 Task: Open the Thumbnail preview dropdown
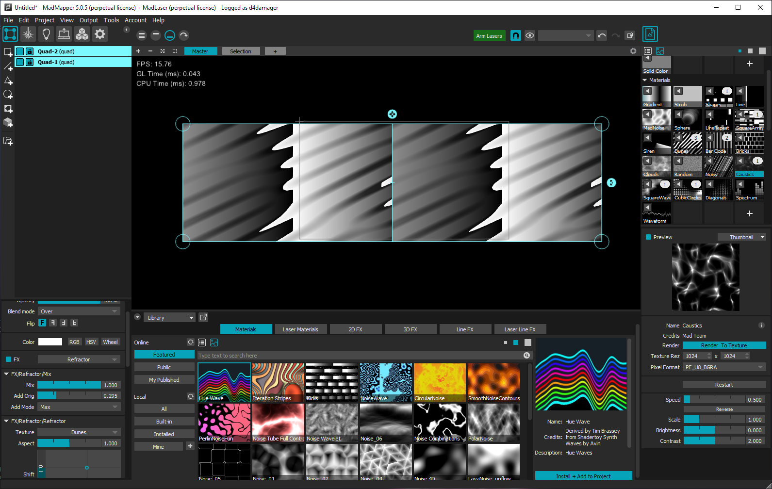tap(742, 237)
